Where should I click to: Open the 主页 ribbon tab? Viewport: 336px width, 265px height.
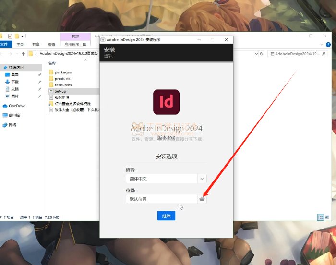click(x=20, y=44)
